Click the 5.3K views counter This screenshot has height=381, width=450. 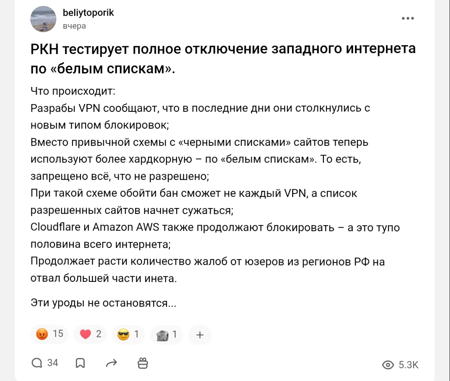tap(409, 365)
